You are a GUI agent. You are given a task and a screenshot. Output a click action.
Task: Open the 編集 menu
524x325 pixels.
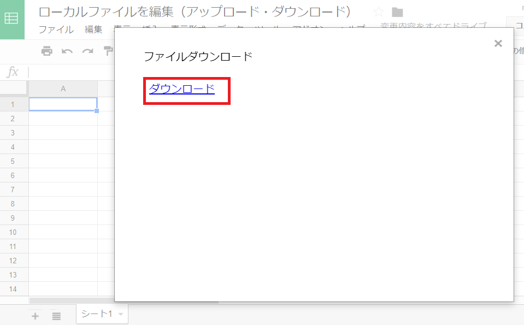(x=93, y=29)
